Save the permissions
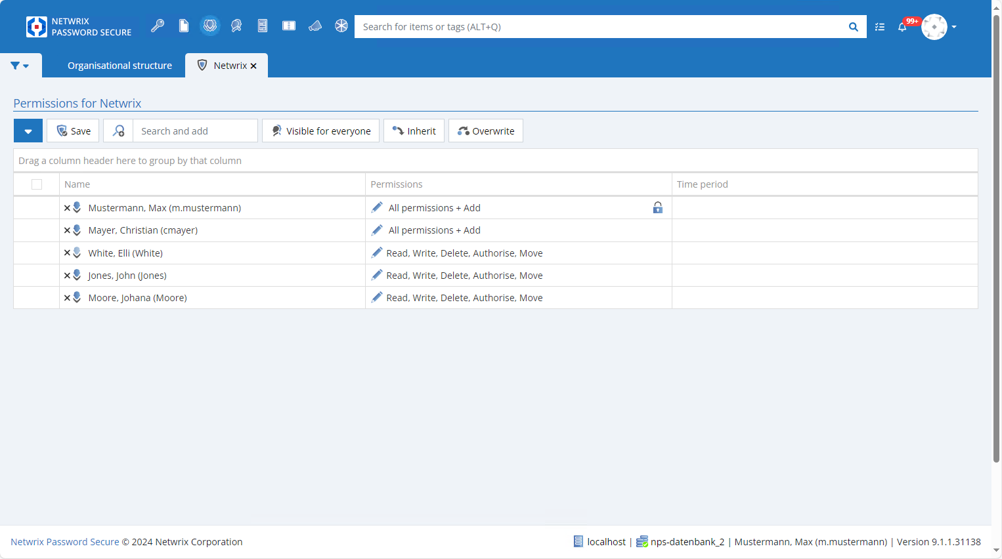This screenshot has width=1002, height=559. (x=73, y=131)
